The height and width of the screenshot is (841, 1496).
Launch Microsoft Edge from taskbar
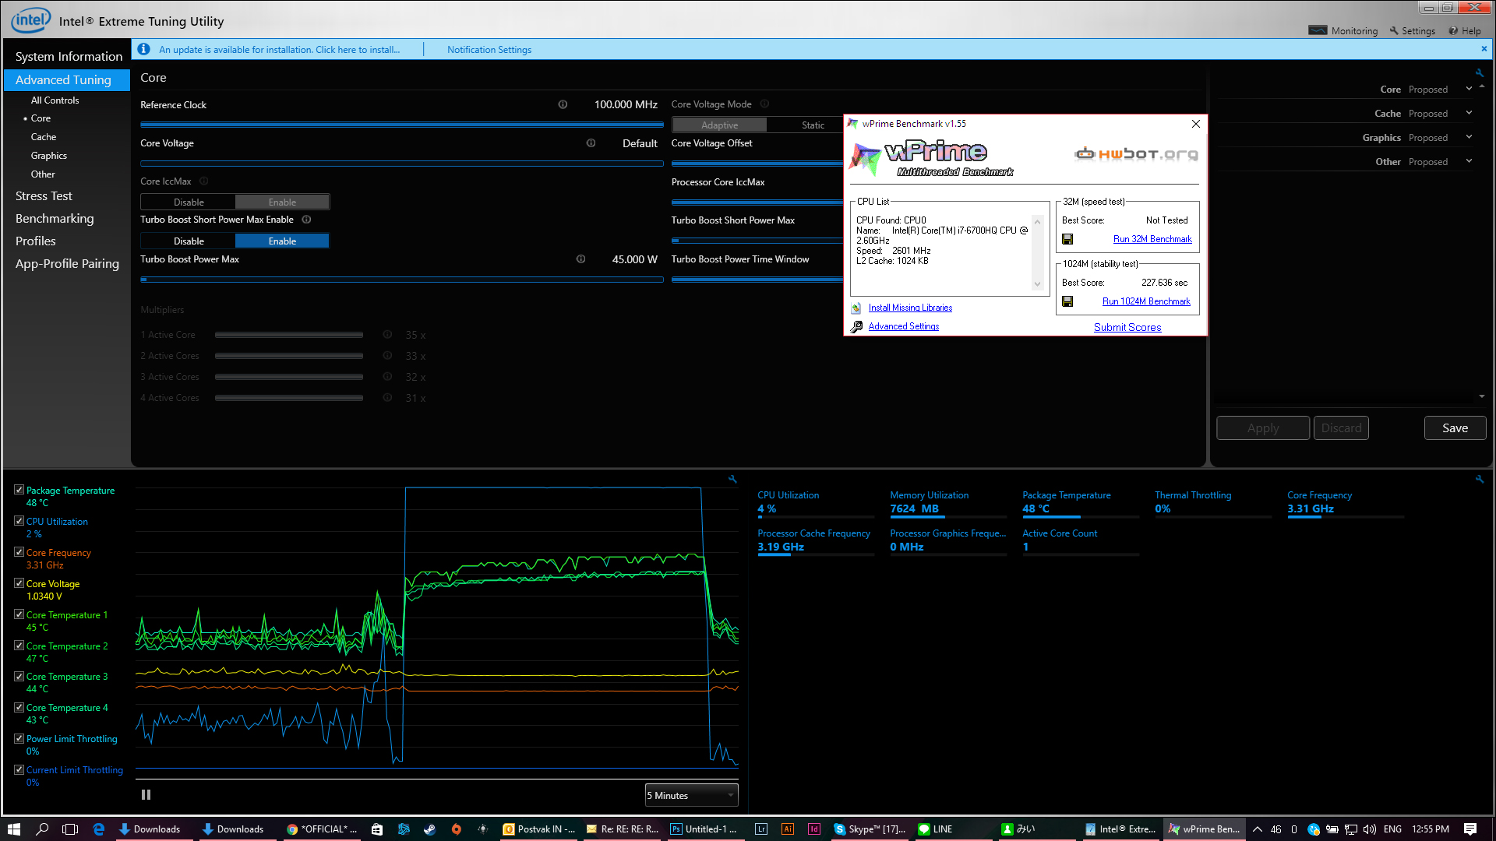coord(99,829)
